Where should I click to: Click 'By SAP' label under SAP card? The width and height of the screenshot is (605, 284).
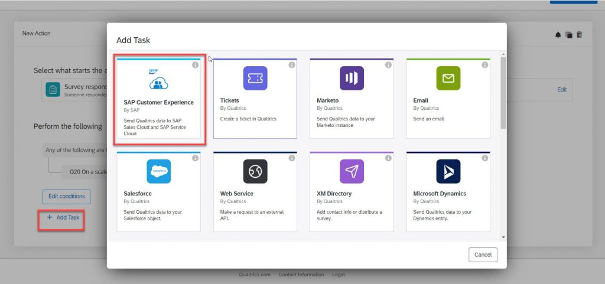coord(132,110)
